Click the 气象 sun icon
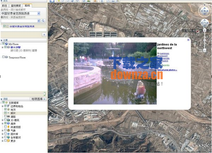This screenshot has height=153, width=212. [8, 130]
